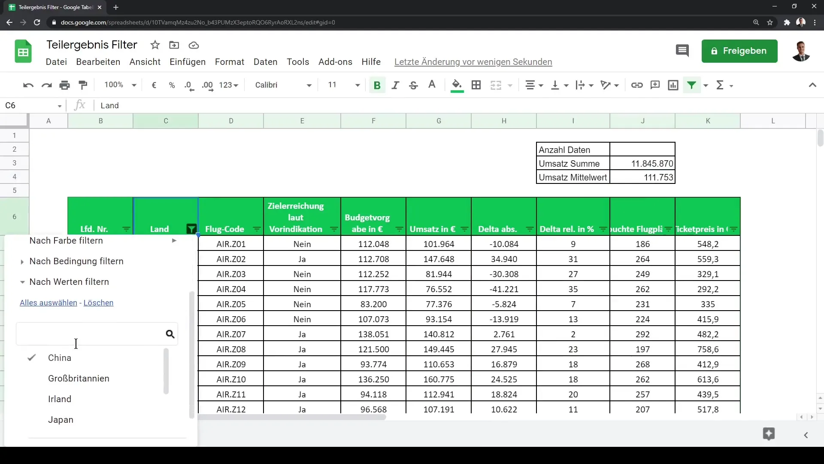
Task: Open Nach Farbe filtern submenu
Action: click(x=103, y=241)
